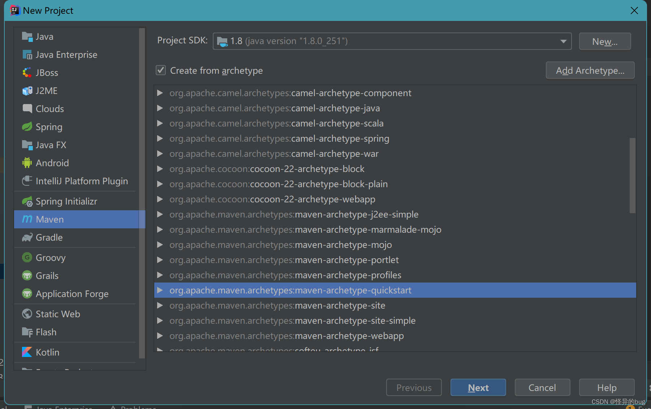This screenshot has height=409, width=651.
Task: Select Android project type
Action: 77,163
